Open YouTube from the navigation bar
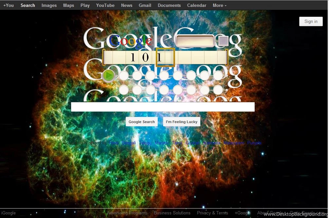The width and height of the screenshot is (329, 218). coord(105,5)
